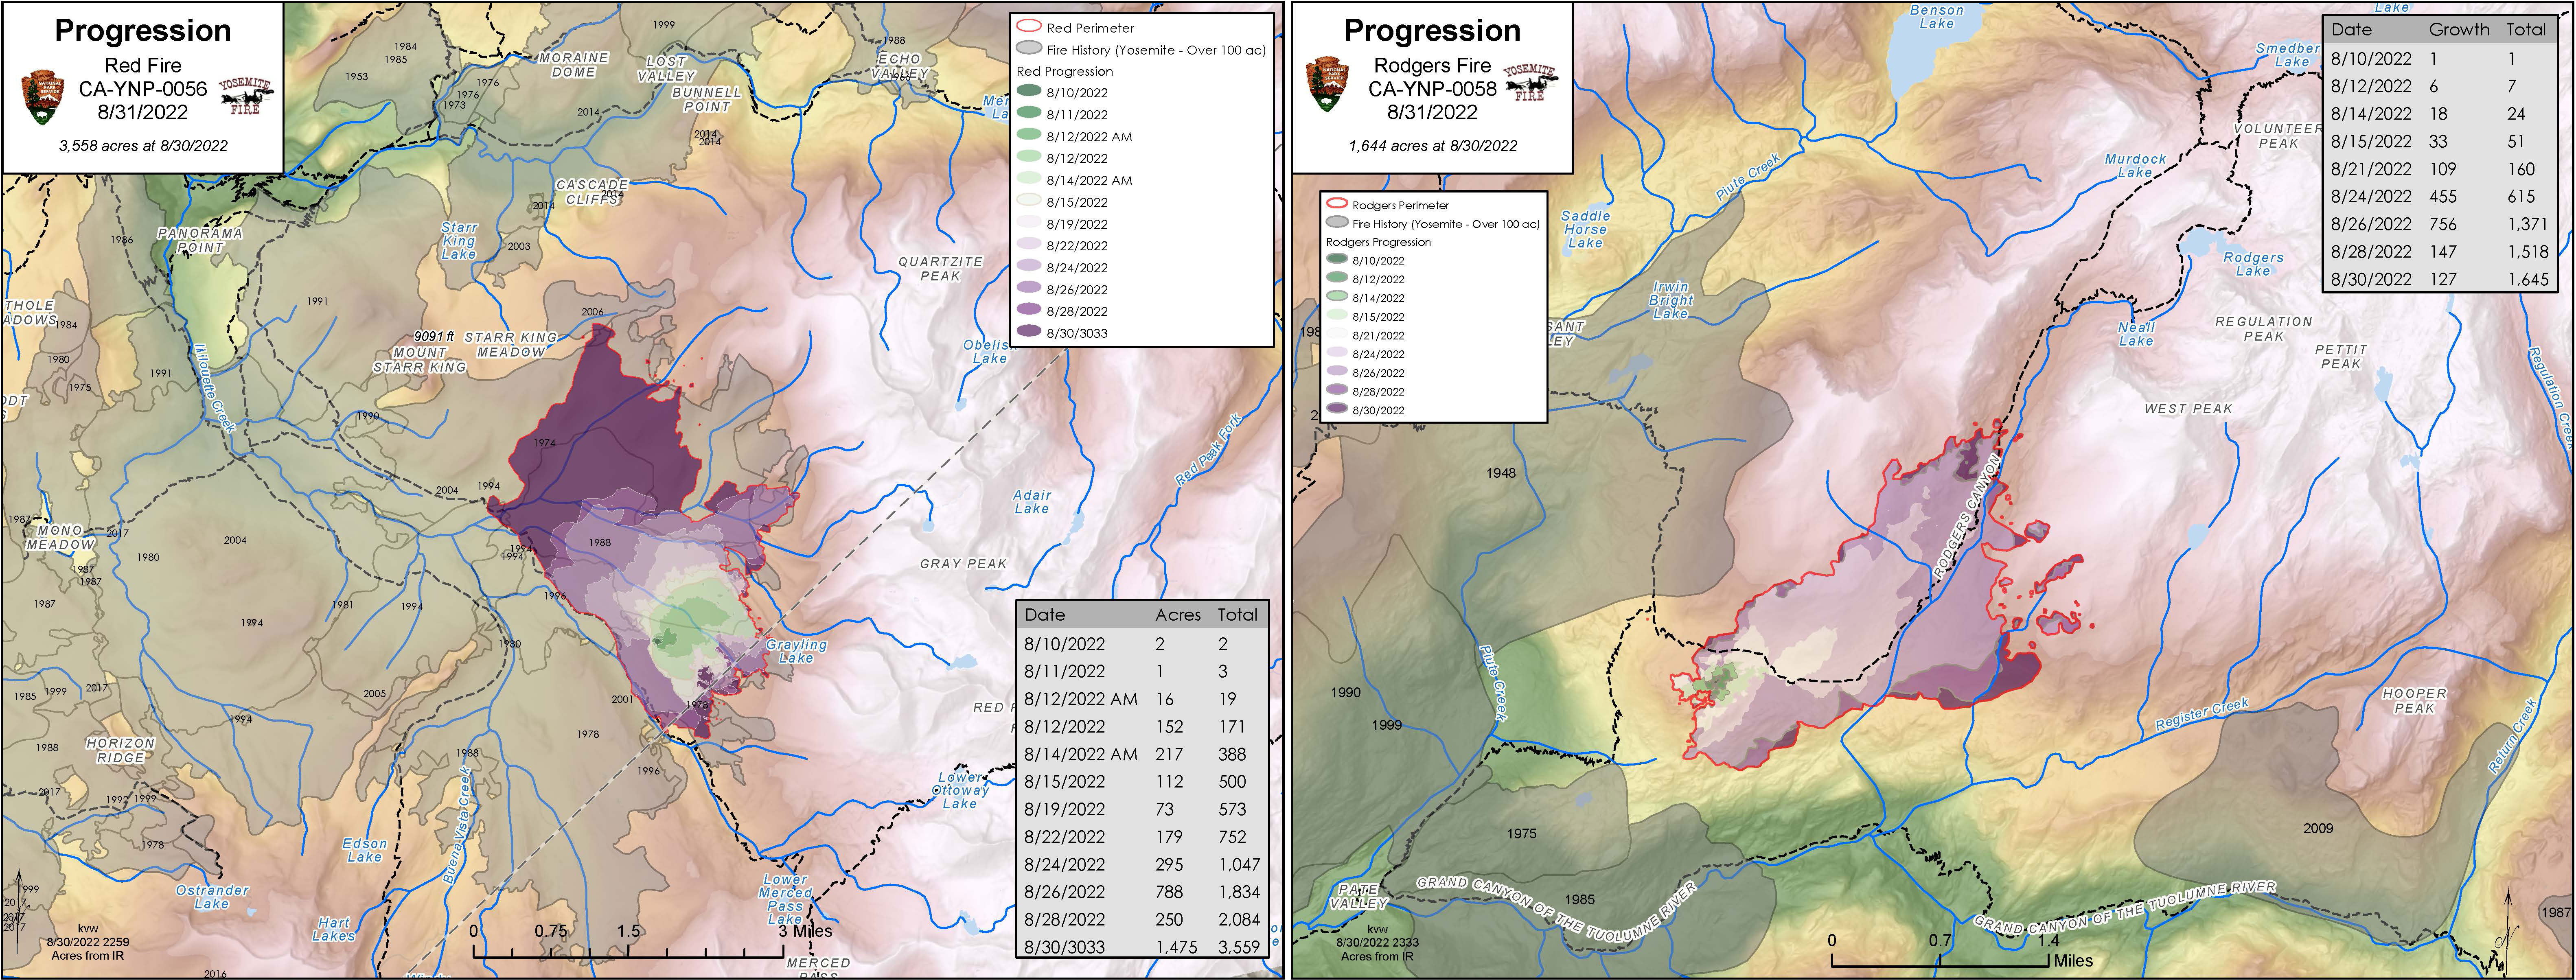Click the 'Pate Valley' map label

click(1358, 897)
